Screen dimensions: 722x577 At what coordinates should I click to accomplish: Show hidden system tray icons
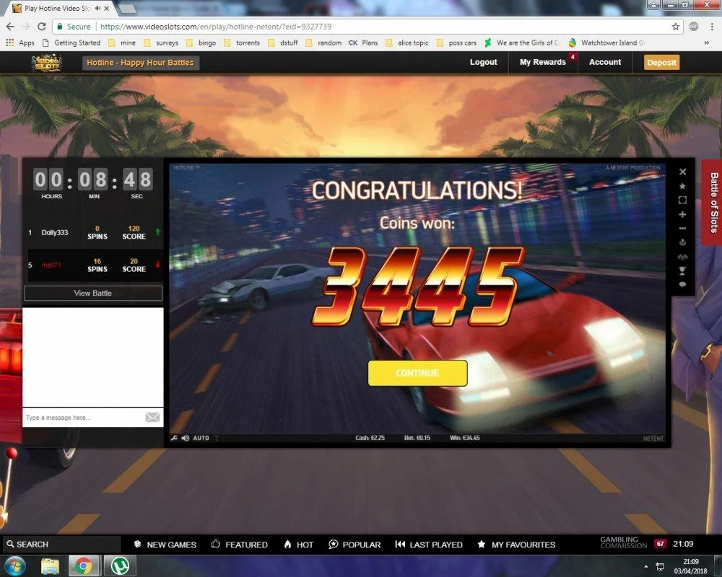point(645,566)
